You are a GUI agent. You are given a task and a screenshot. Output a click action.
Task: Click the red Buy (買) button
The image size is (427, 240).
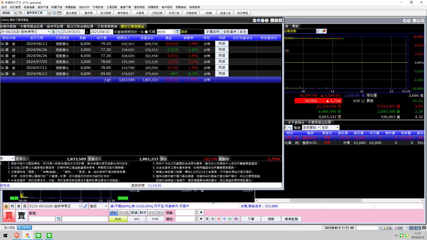(9, 216)
